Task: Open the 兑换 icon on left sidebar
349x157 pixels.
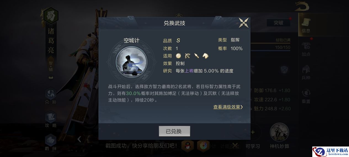Action: (51, 96)
